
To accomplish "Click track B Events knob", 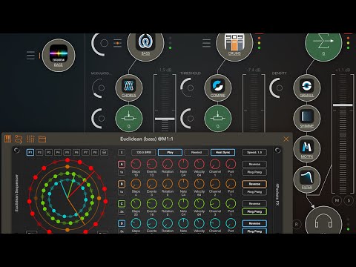I will [151, 184].
